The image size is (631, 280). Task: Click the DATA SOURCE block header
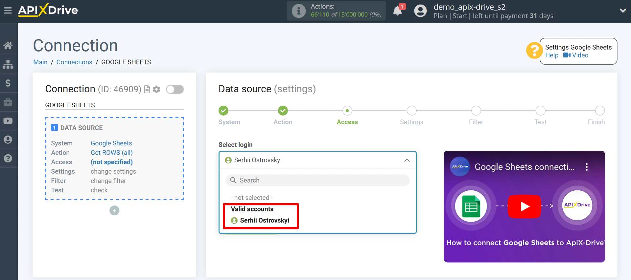[77, 128]
